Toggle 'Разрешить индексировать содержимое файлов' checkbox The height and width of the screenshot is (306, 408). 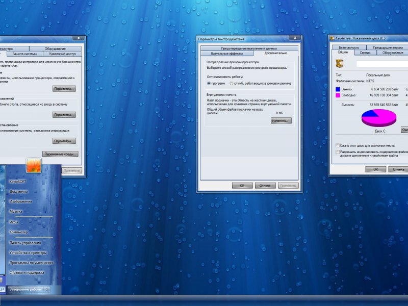[338, 152]
